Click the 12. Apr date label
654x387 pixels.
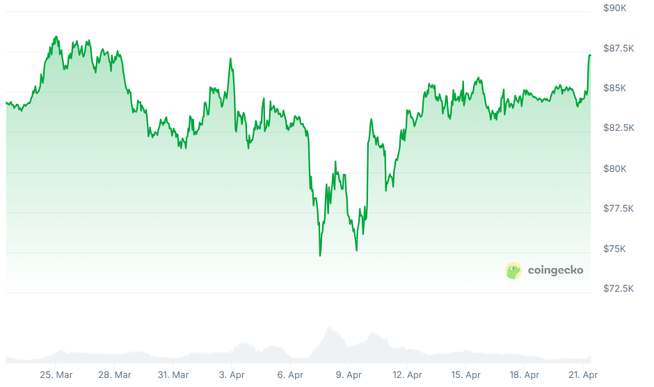tap(406, 374)
